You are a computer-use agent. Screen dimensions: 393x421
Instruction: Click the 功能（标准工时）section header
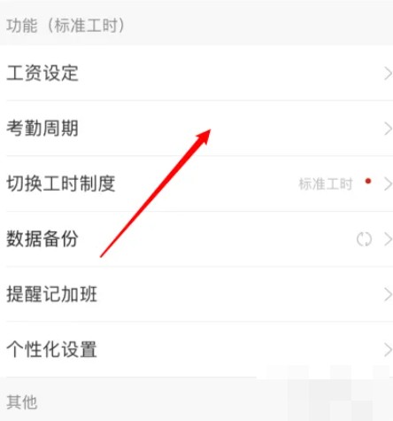point(65,26)
